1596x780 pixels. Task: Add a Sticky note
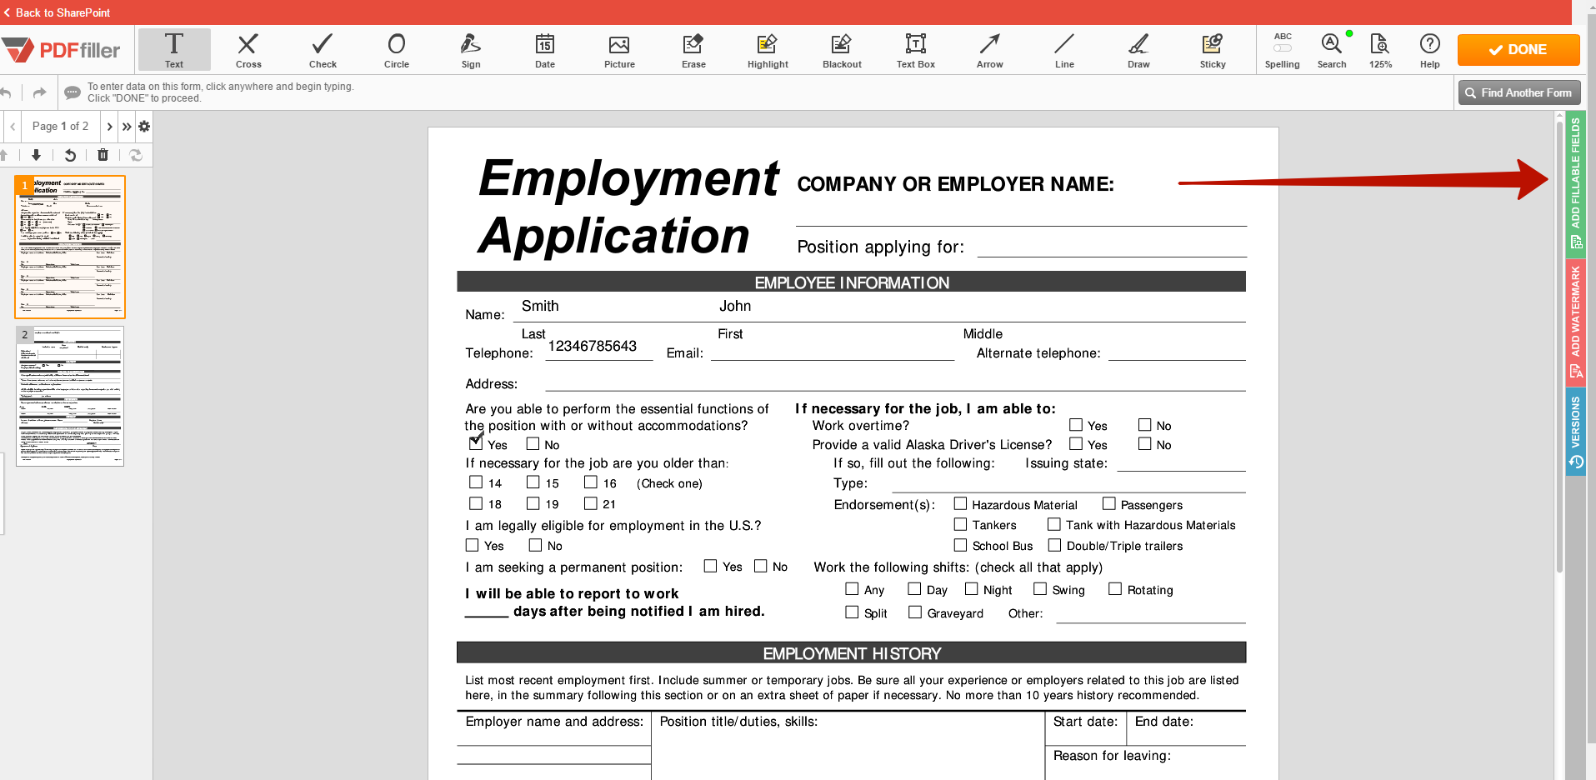click(1213, 49)
